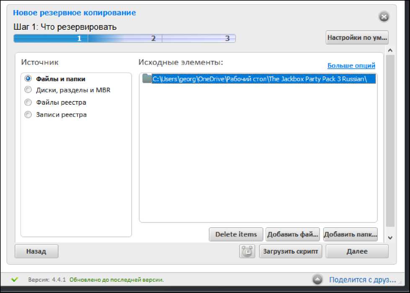Select Диски, разделы и MBR option
Image resolution: width=410 pixels, height=293 pixels.
click(28, 90)
